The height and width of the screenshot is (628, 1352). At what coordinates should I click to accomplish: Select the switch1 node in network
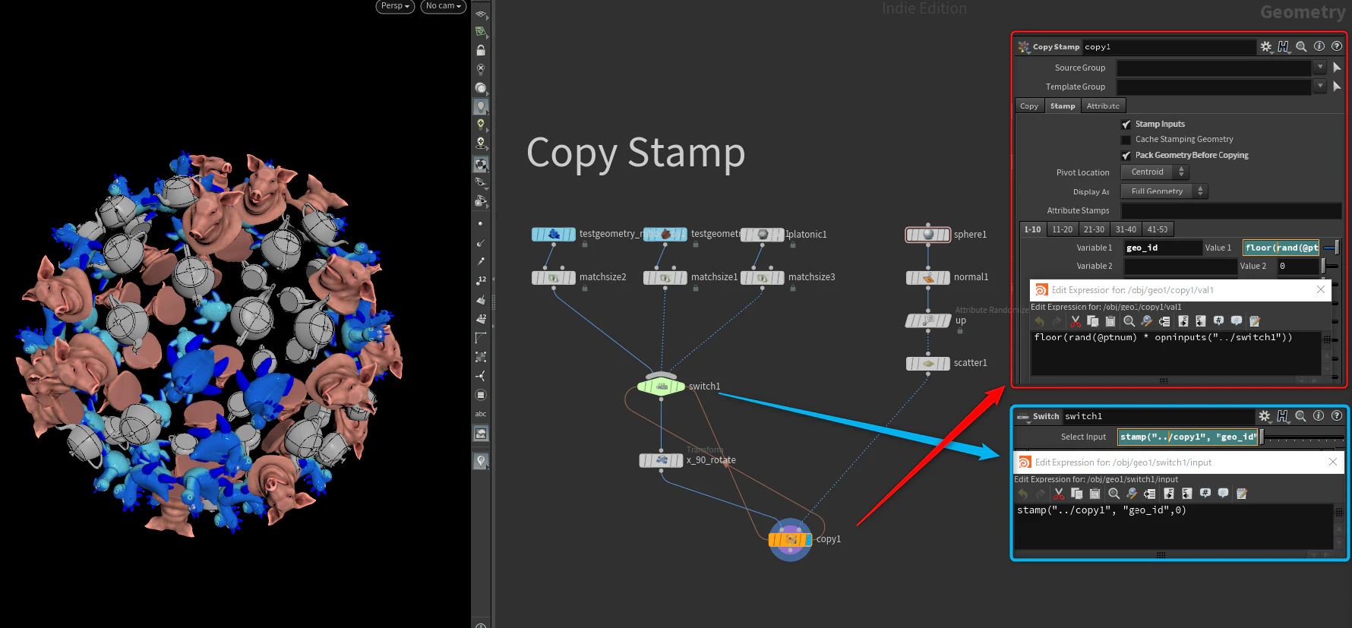pyautogui.click(x=661, y=387)
